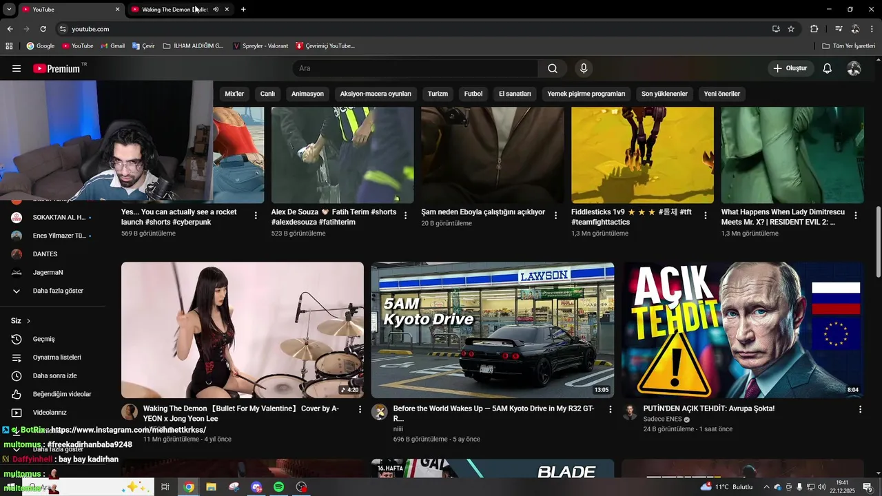Open more options for PUTİN'DEN AÇIK TEHDİT video
The height and width of the screenshot is (496, 882).
point(859,409)
